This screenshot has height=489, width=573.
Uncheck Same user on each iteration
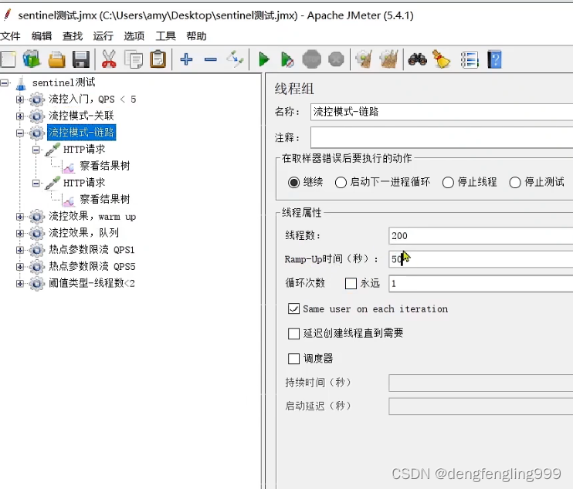point(293,309)
